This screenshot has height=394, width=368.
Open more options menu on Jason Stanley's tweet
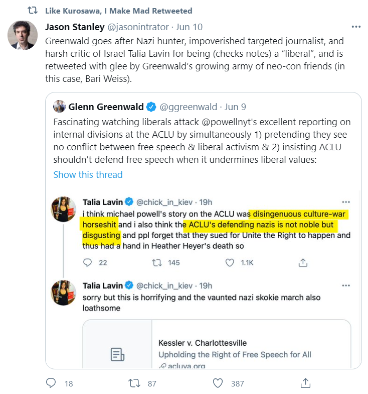pyautogui.click(x=356, y=27)
